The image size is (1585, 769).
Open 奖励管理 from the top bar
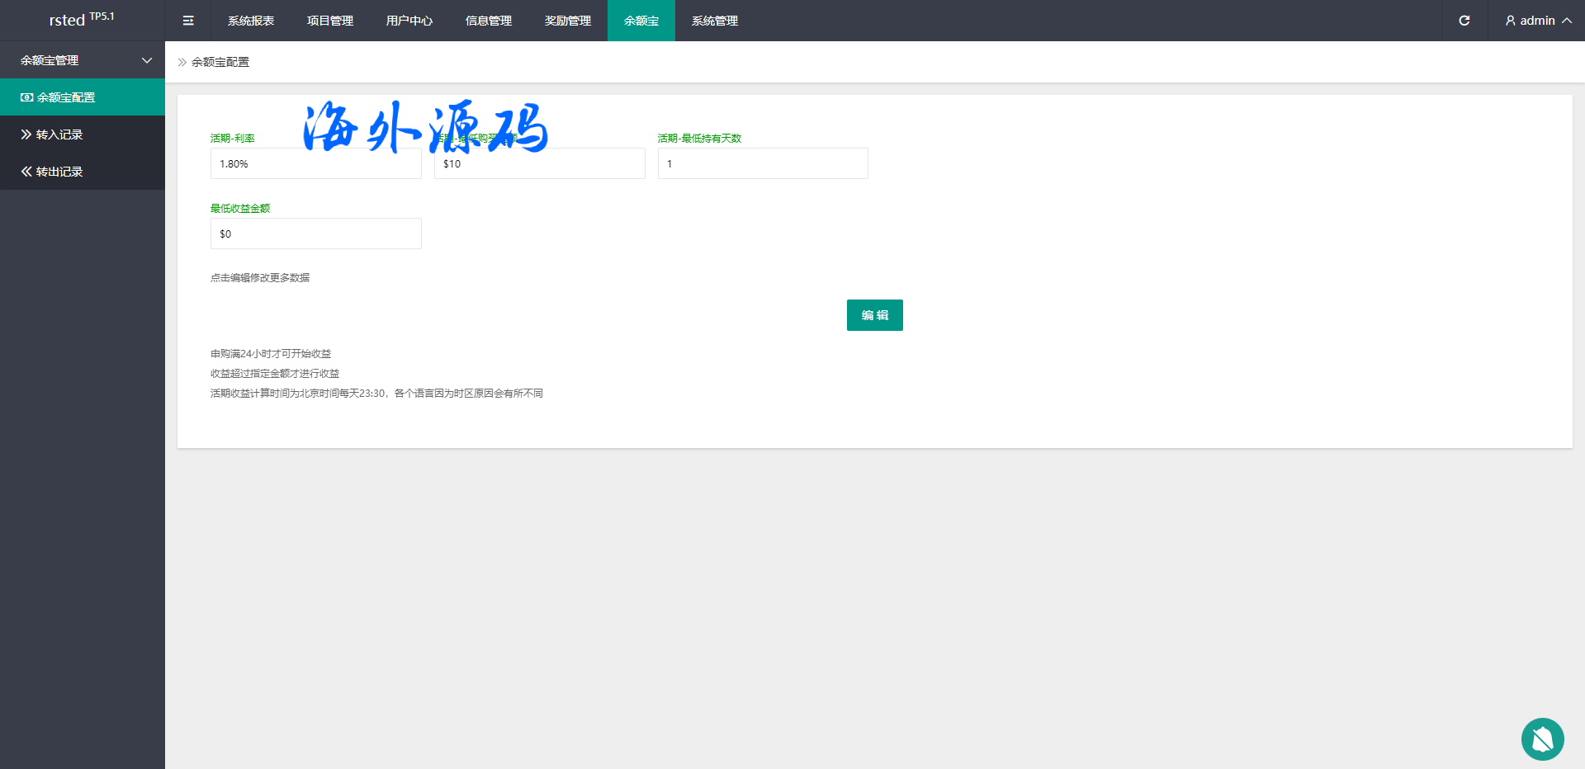pyautogui.click(x=568, y=21)
